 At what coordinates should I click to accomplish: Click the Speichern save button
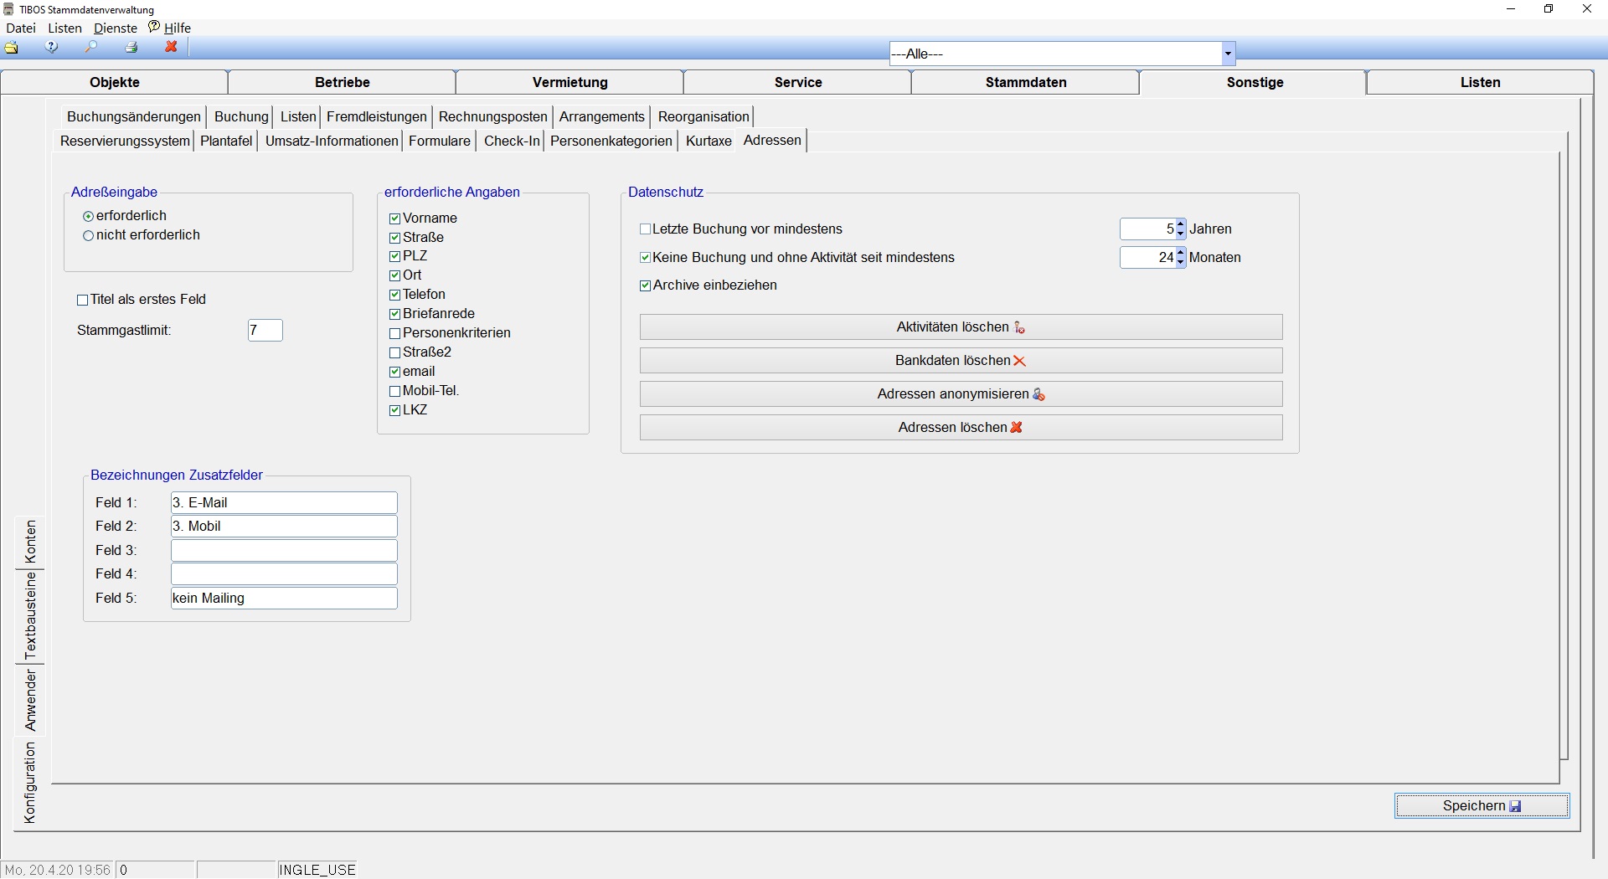[1482, 805]
